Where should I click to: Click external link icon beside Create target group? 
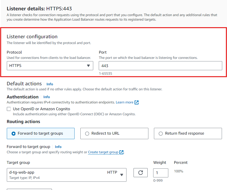click(x=121, y=152)
